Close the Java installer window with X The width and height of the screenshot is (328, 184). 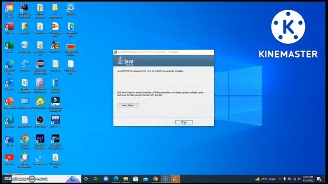coord(211,52)
